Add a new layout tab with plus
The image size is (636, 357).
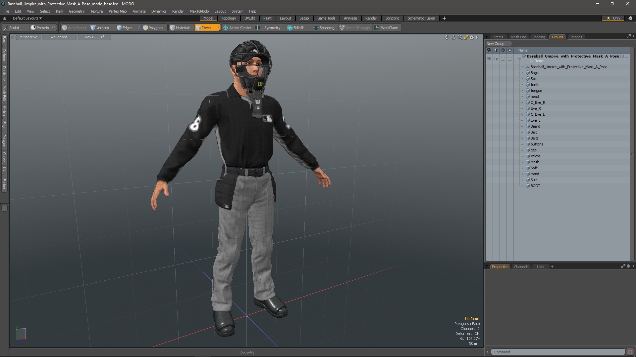click(x=444, y=18)
